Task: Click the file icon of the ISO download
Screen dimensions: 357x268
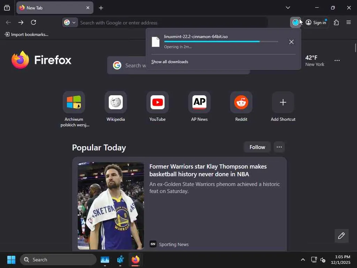Action: (156, 42)
